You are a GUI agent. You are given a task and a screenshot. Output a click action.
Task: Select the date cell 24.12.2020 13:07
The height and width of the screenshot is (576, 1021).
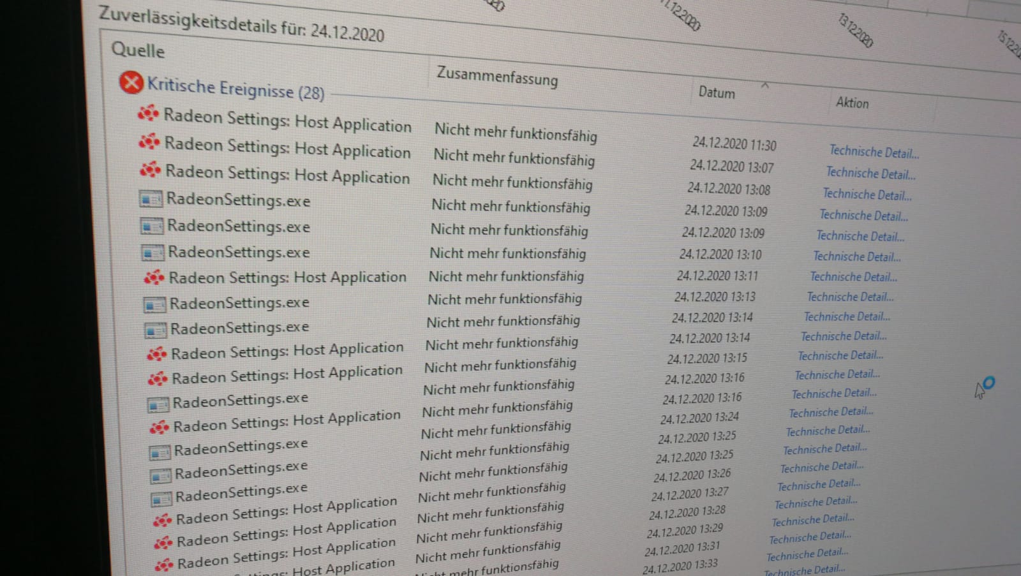(732, 166)
